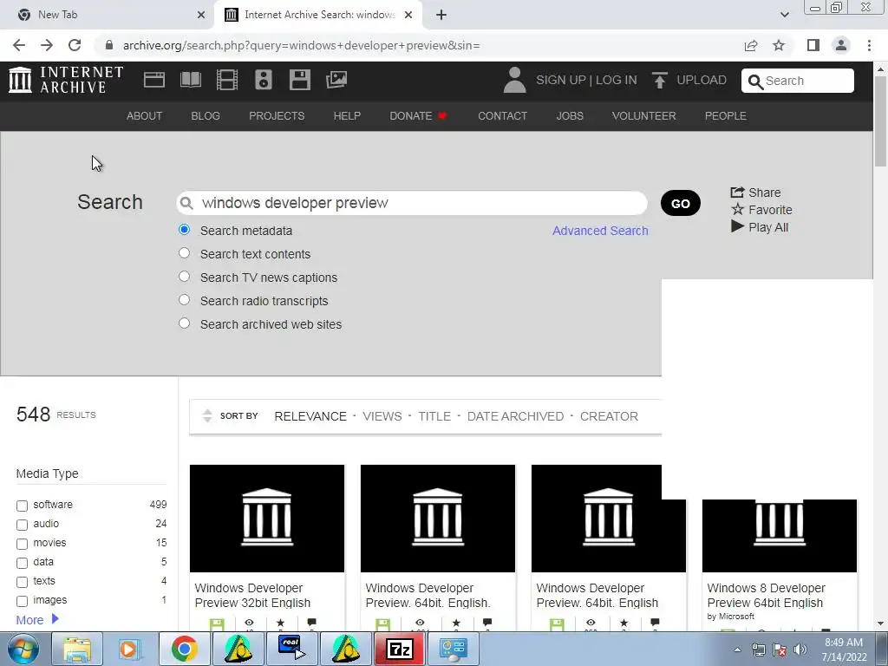Sort results by TITLE
The height and width of the screenshot is (666, 888).
click(434, 416)
